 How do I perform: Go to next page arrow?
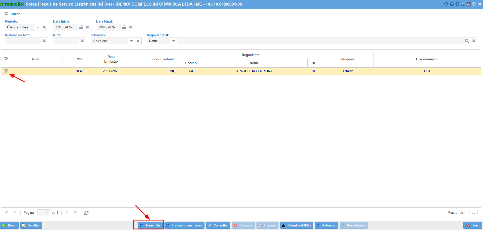(x=67, y=213)
